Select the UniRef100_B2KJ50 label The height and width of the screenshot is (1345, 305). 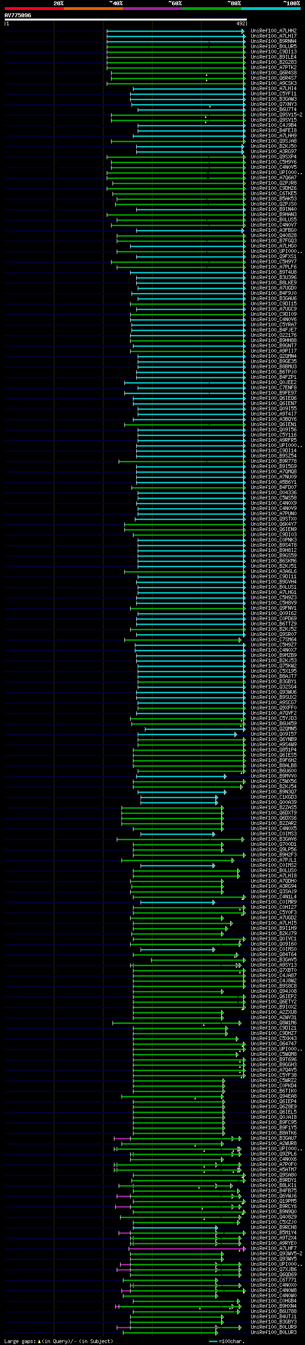[274, 146]
